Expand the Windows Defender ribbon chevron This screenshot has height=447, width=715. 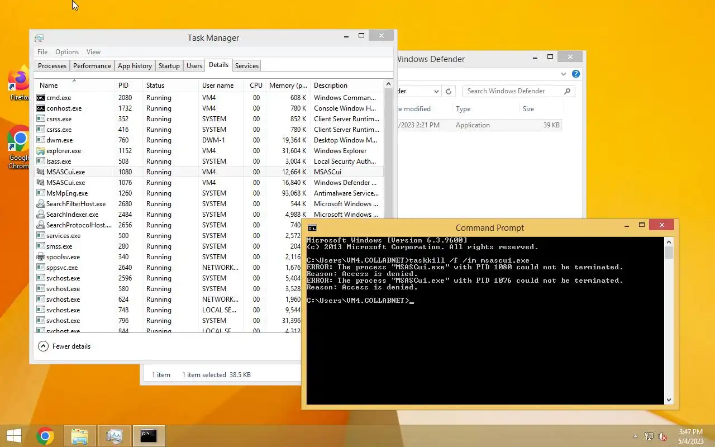tap(564, 74)
